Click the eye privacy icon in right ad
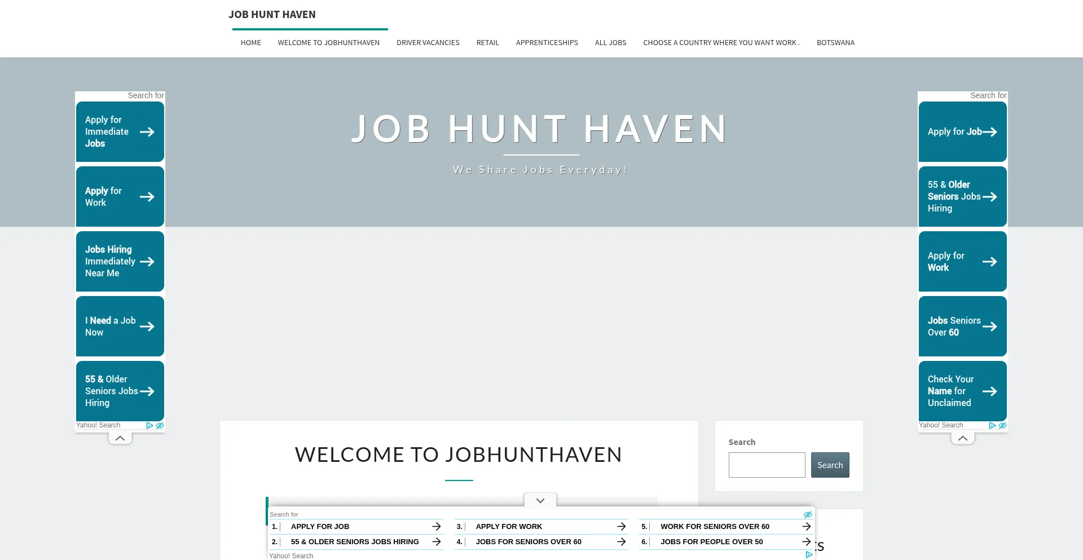 pyautogui.click(x=1002, y=426)
